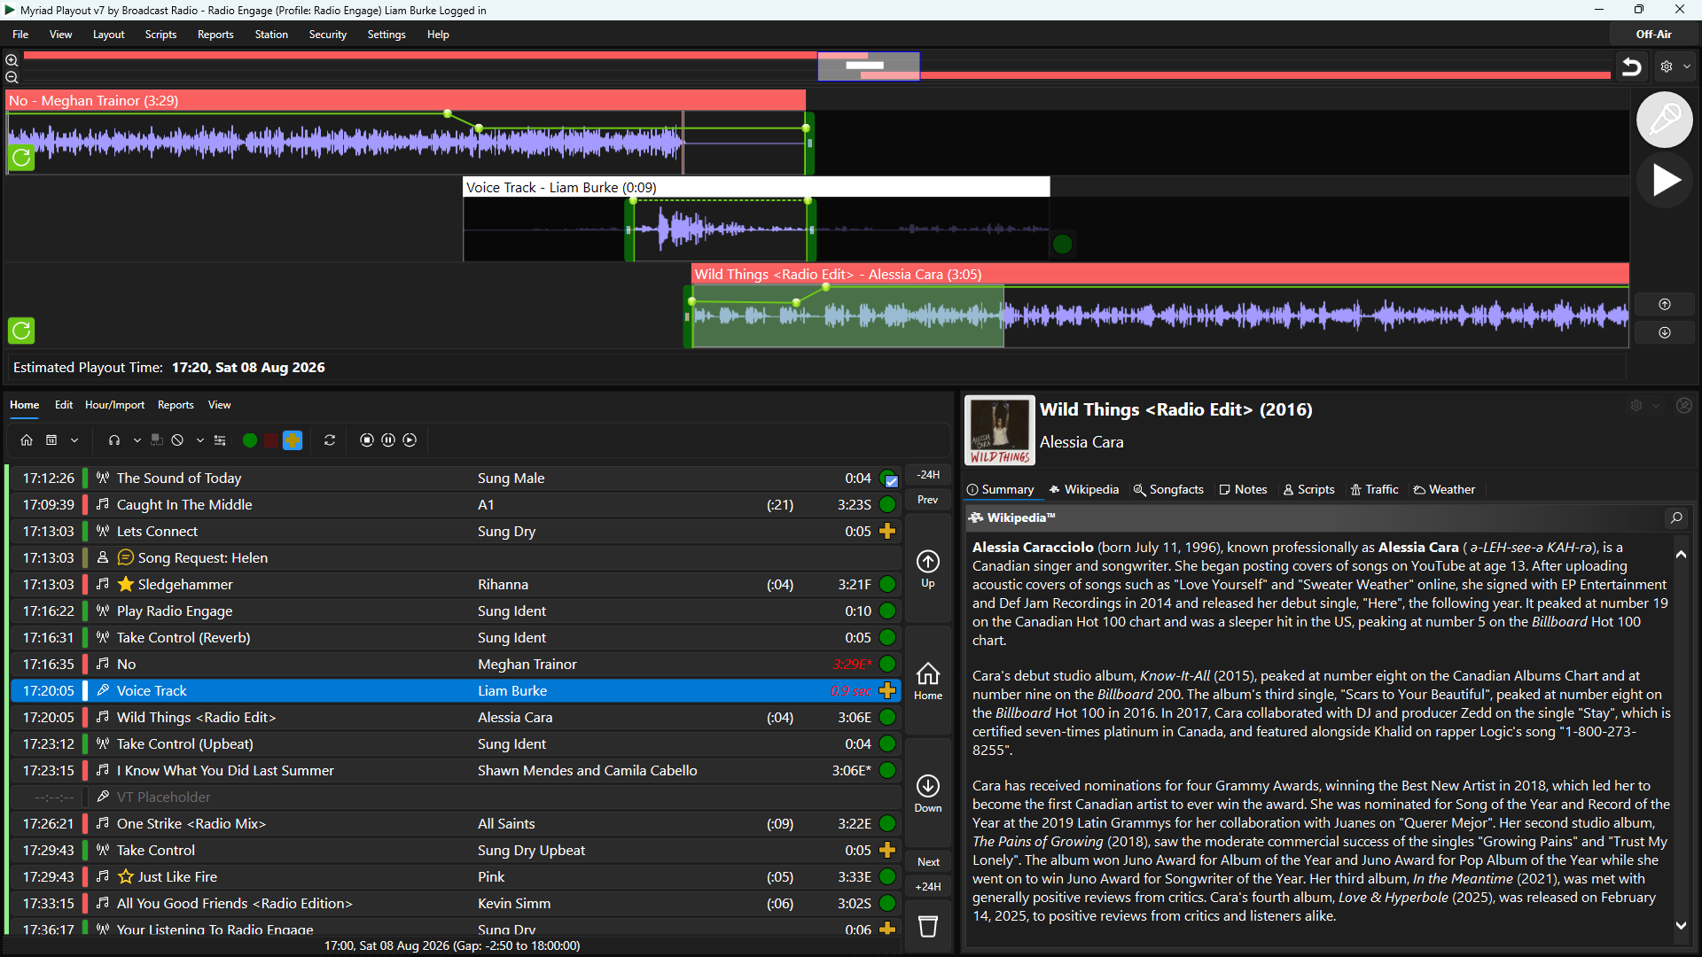Expand the chevron beside the settings gear
The image size is (1702, 957).
click(x=1687, y=66)
